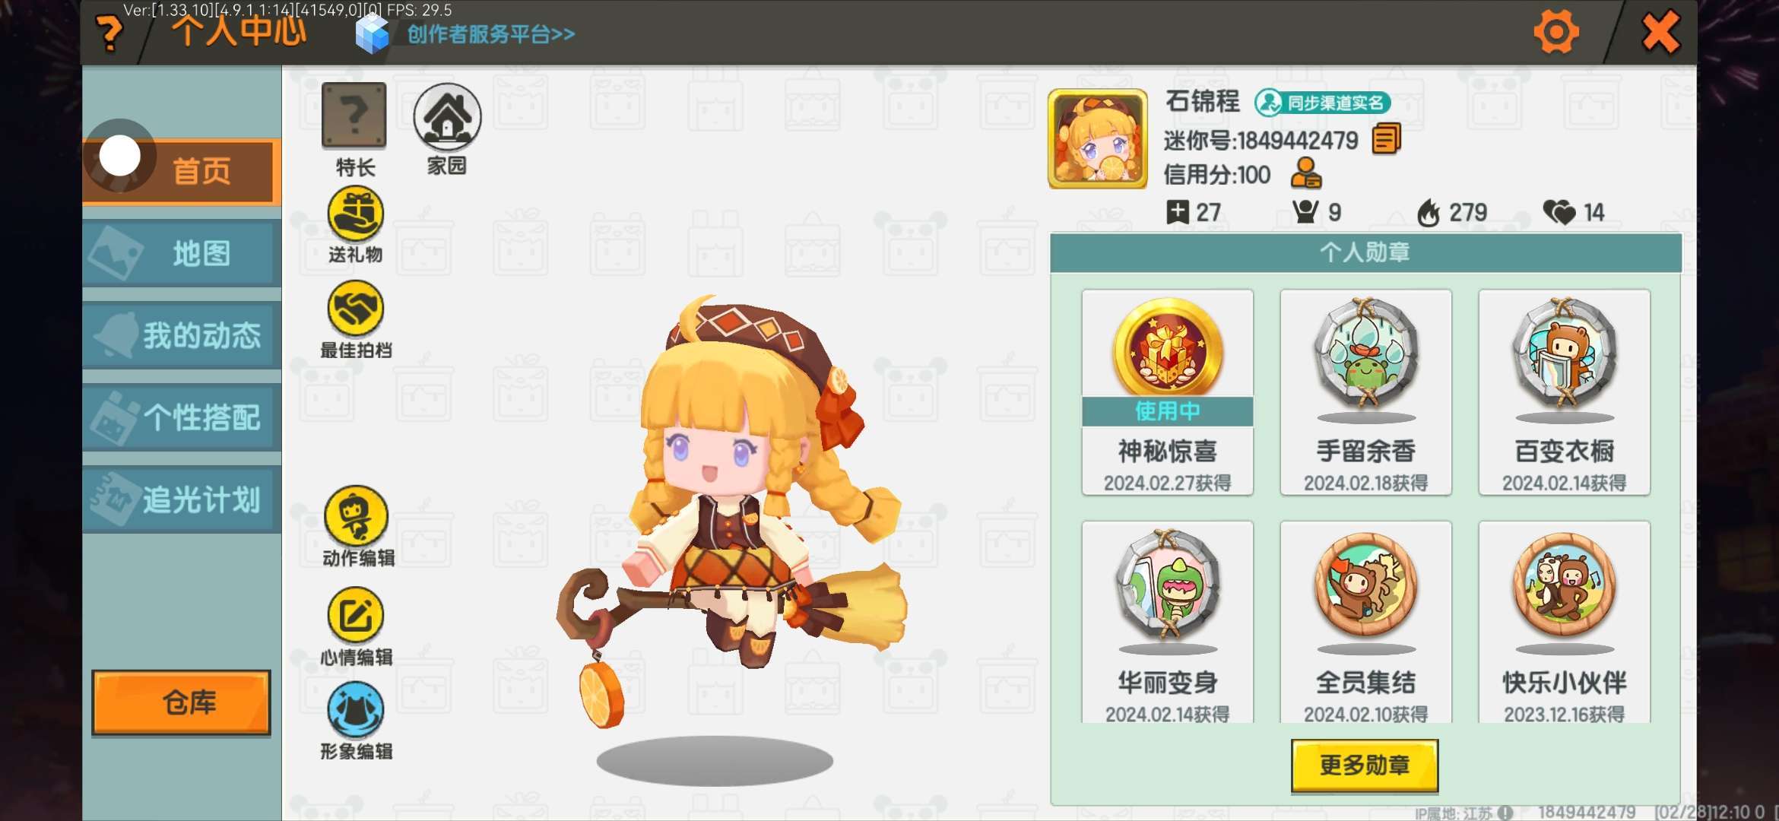Open the 特长 specialty question-block icon

coord(354,116)
